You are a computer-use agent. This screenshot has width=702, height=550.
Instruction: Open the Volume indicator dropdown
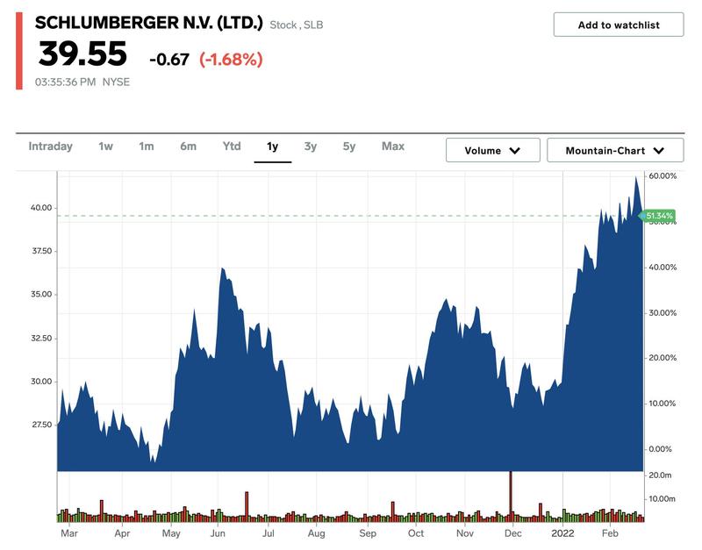492,150
